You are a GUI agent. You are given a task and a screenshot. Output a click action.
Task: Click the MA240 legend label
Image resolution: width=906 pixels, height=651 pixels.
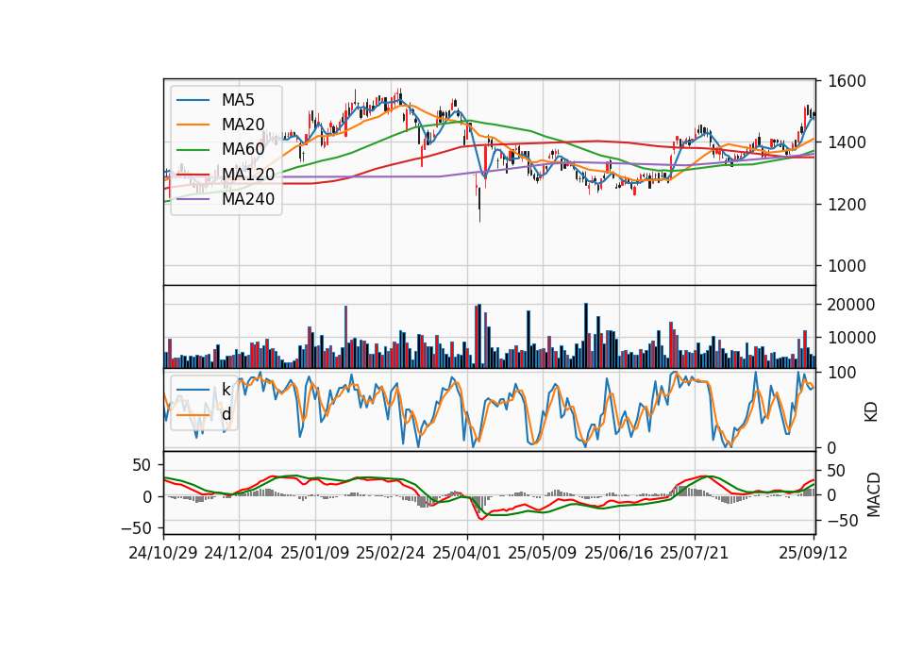click(248, 199)
